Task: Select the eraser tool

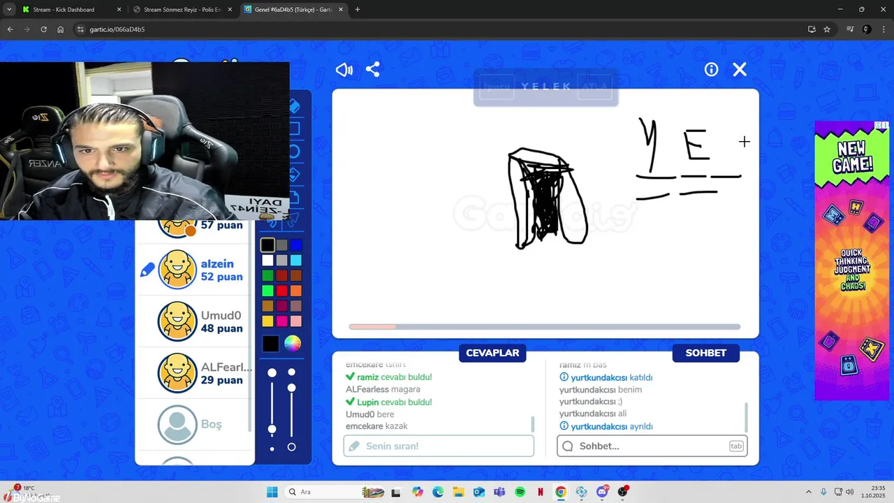Action: click(294, 106)
